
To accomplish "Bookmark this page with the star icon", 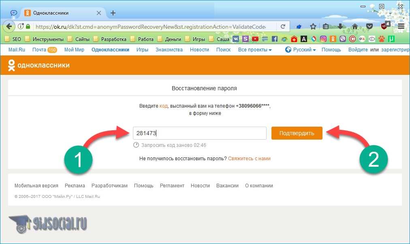I will (313, 27).
